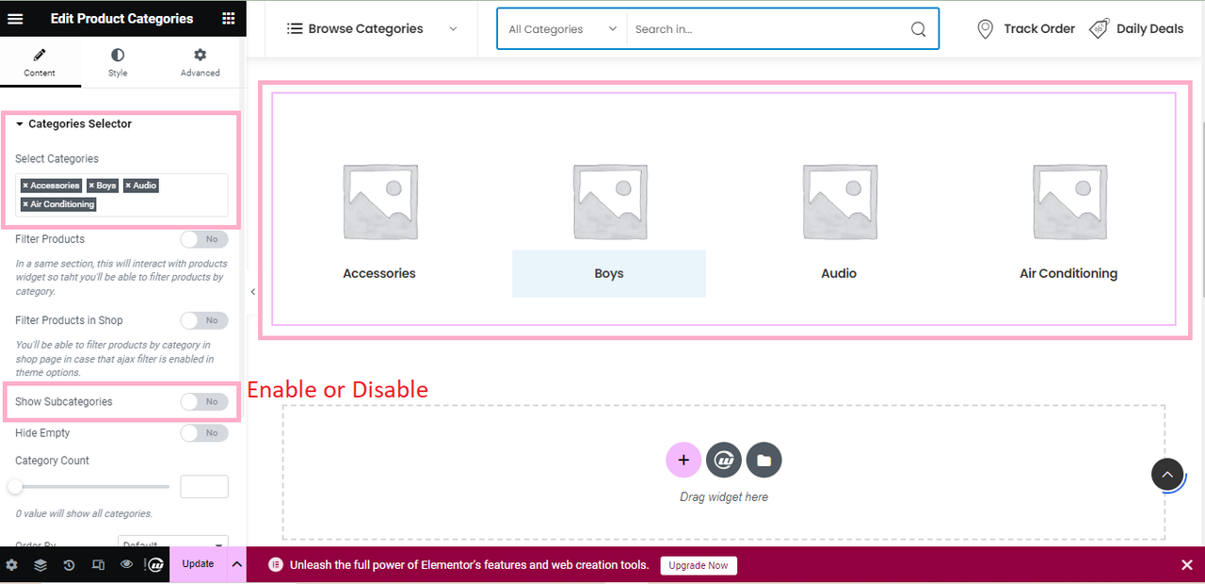Toggle the Hide Empty switch
This screenshot has width=1205, height=584.
click(x=204, y=433)
